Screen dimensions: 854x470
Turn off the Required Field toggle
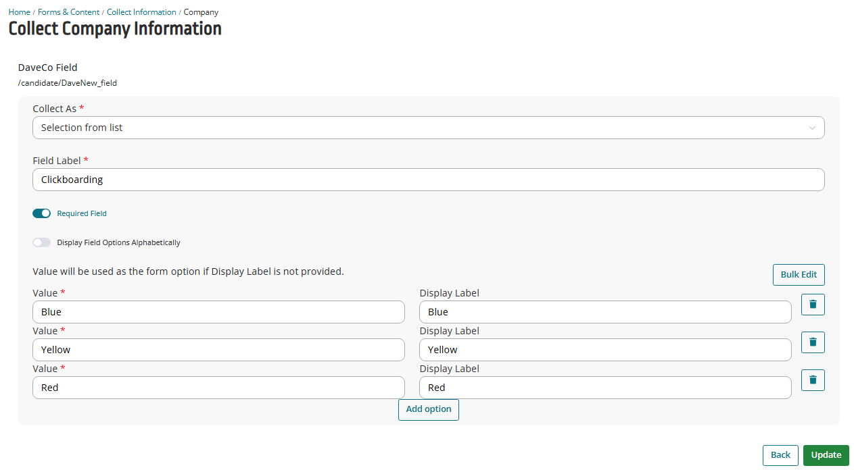(x=42, y=213)
